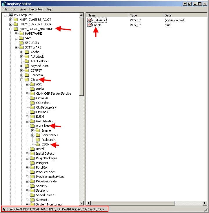Viewport: 209px width, 213px height.
Task: Expand the ProvisioningServices node
Action: tap(27, 177)
